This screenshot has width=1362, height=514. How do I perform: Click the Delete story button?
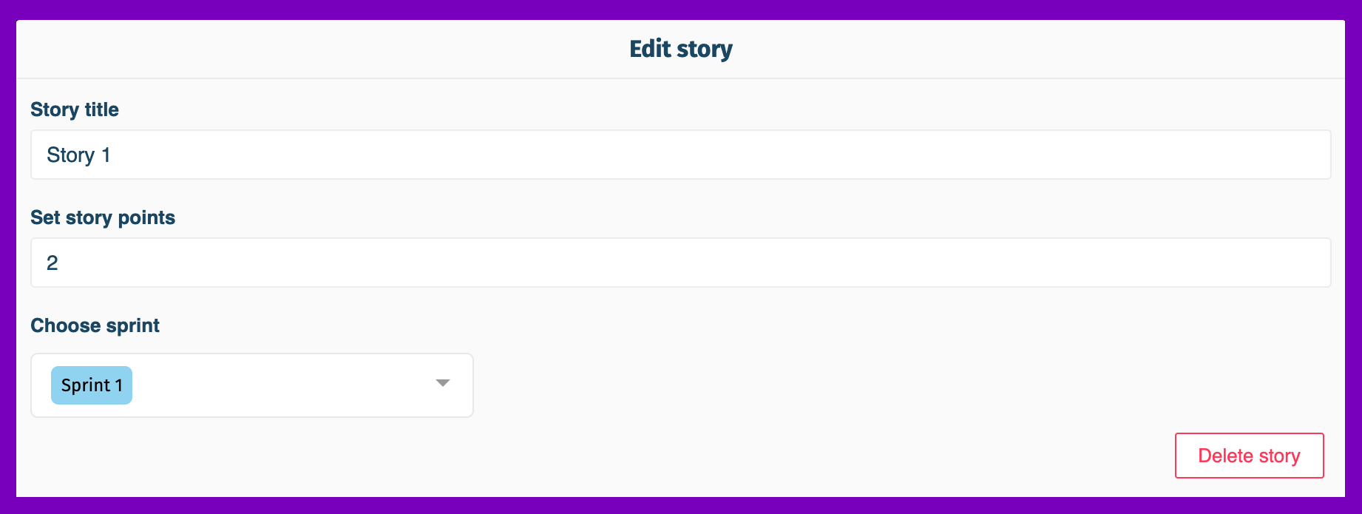1249,456
